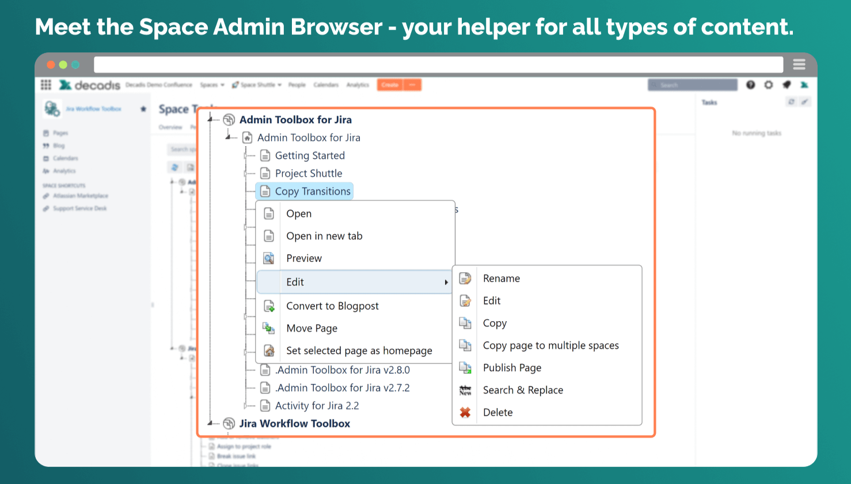Expand the Project Shuttle page node
The image size is (851, 484).
pos(246,173)
